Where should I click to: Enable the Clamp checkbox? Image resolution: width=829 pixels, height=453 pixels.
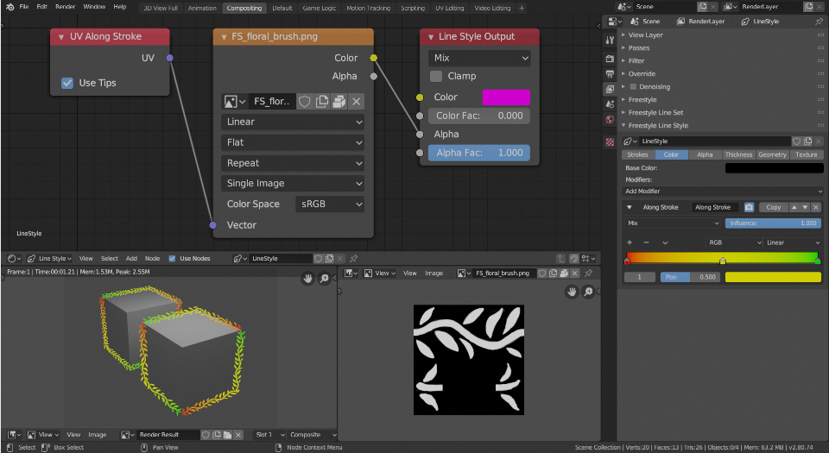[x=436, y=76]
